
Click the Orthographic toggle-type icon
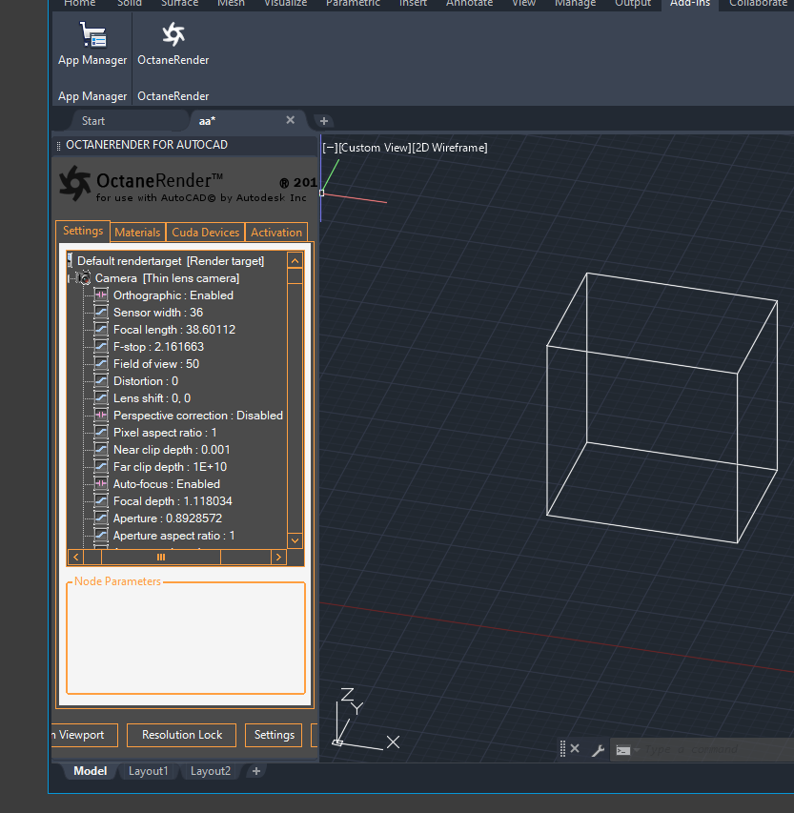101,295
